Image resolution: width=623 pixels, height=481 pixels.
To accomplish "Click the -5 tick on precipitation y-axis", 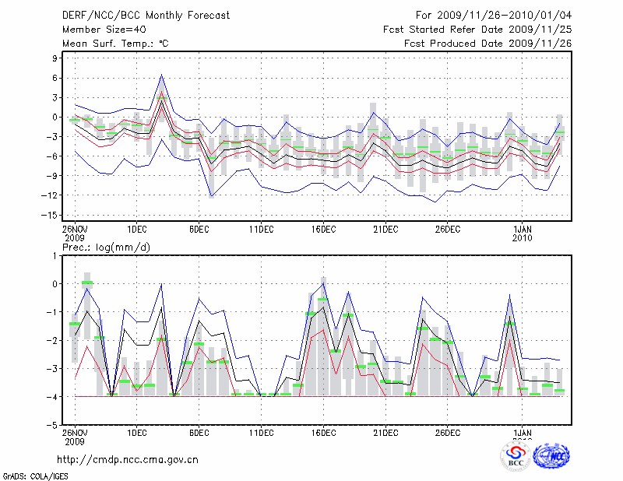I will pyautogui.click(x=55, y=426).
